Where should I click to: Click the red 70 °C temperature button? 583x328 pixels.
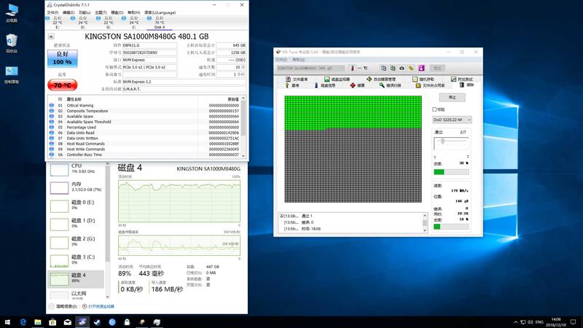63,85
